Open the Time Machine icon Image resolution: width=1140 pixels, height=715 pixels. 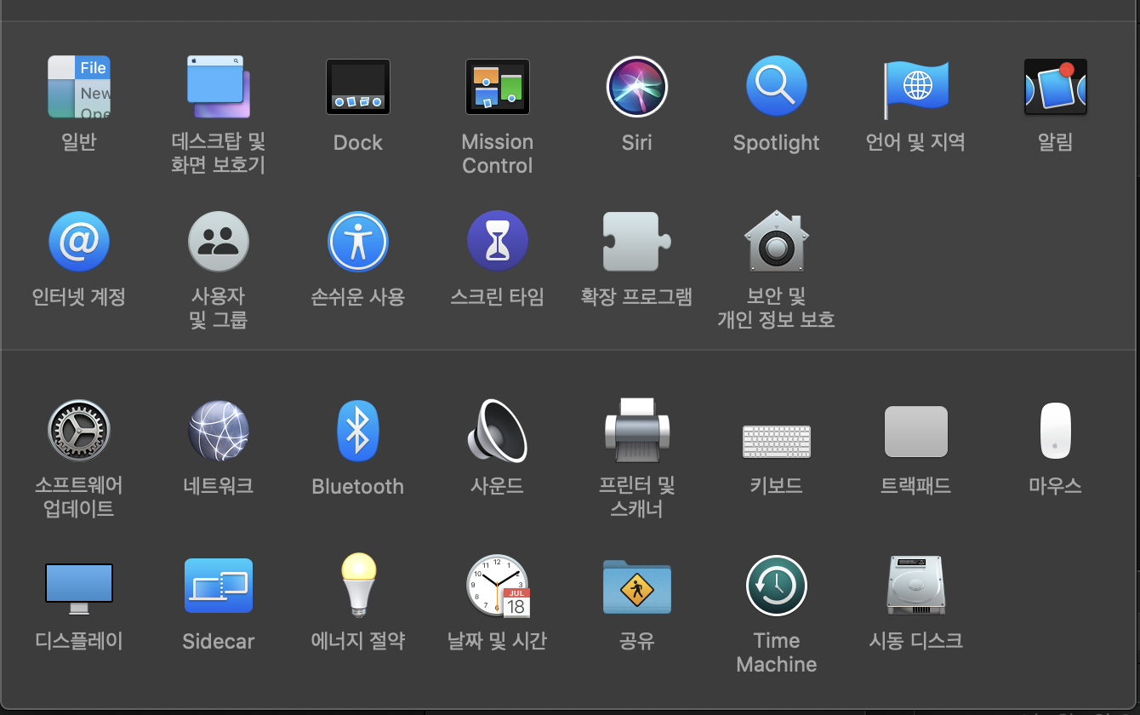[x=777, y=586]
